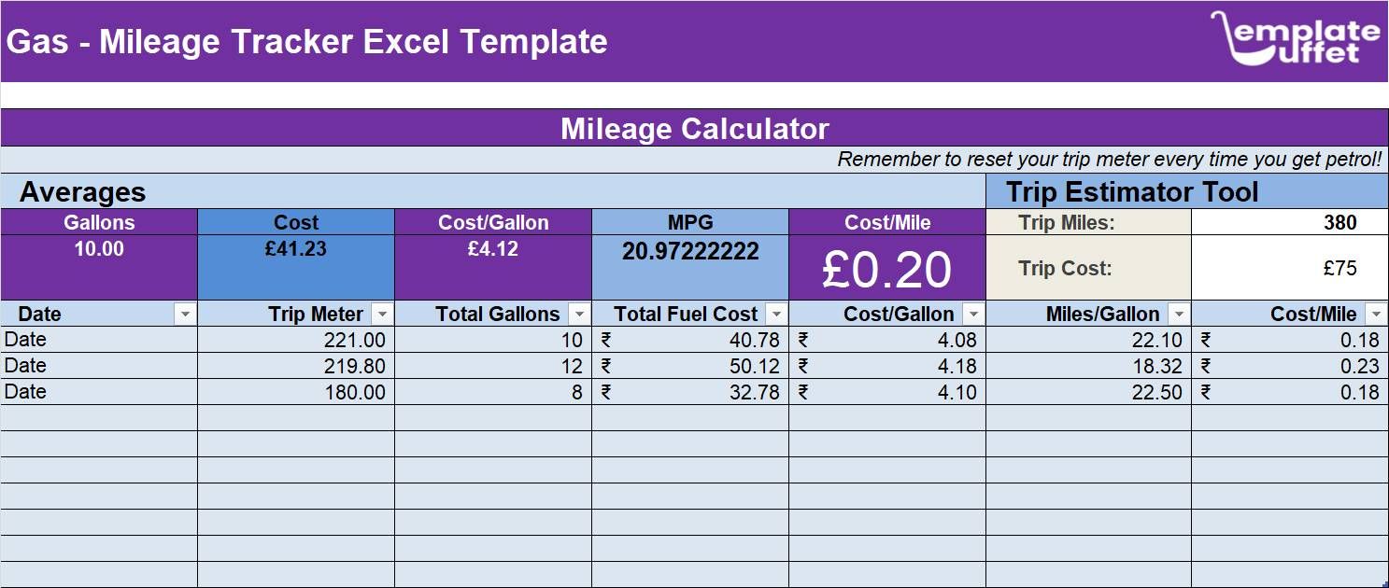Select the Total Fuel Cost value 50.12
Image resolution: width=1389 pixels, height=588 pixels.
pos(691,365)
